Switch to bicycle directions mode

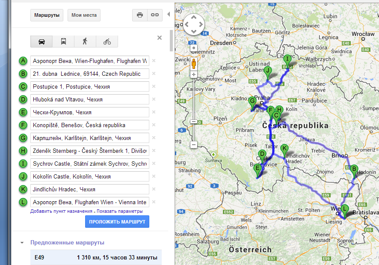107,42
